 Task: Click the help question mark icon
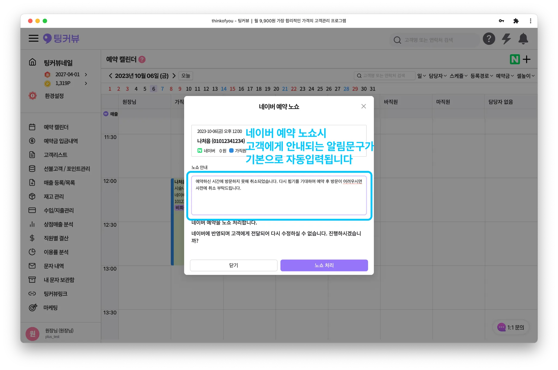click(489, 39)
